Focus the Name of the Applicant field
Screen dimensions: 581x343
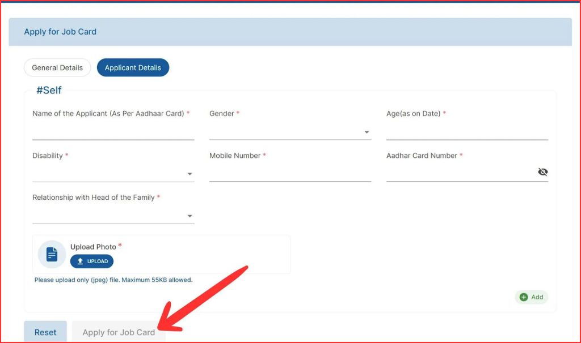[113, 132]
